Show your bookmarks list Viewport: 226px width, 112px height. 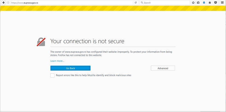(x=198, y=3)
